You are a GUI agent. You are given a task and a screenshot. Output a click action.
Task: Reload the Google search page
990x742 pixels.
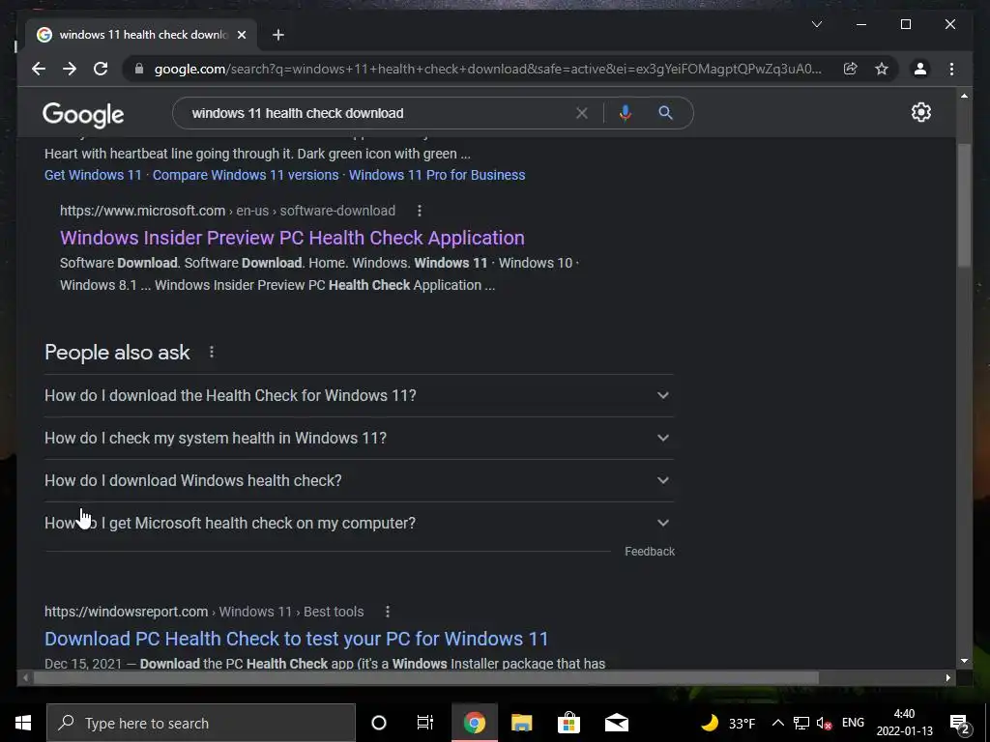coord(101,69)
